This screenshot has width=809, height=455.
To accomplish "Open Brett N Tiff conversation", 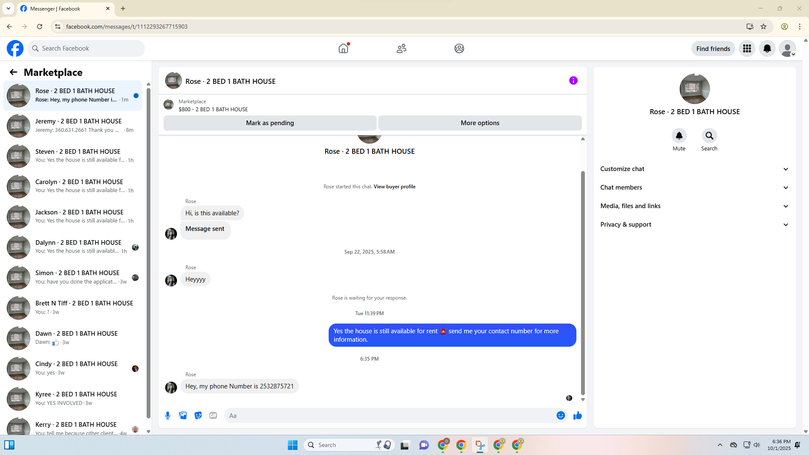I will 72,308.
